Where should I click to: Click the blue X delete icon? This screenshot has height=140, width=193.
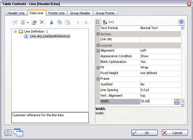(42, 22)
